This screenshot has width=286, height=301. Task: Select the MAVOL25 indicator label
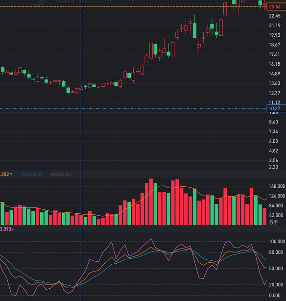click(x=32, y=175)
